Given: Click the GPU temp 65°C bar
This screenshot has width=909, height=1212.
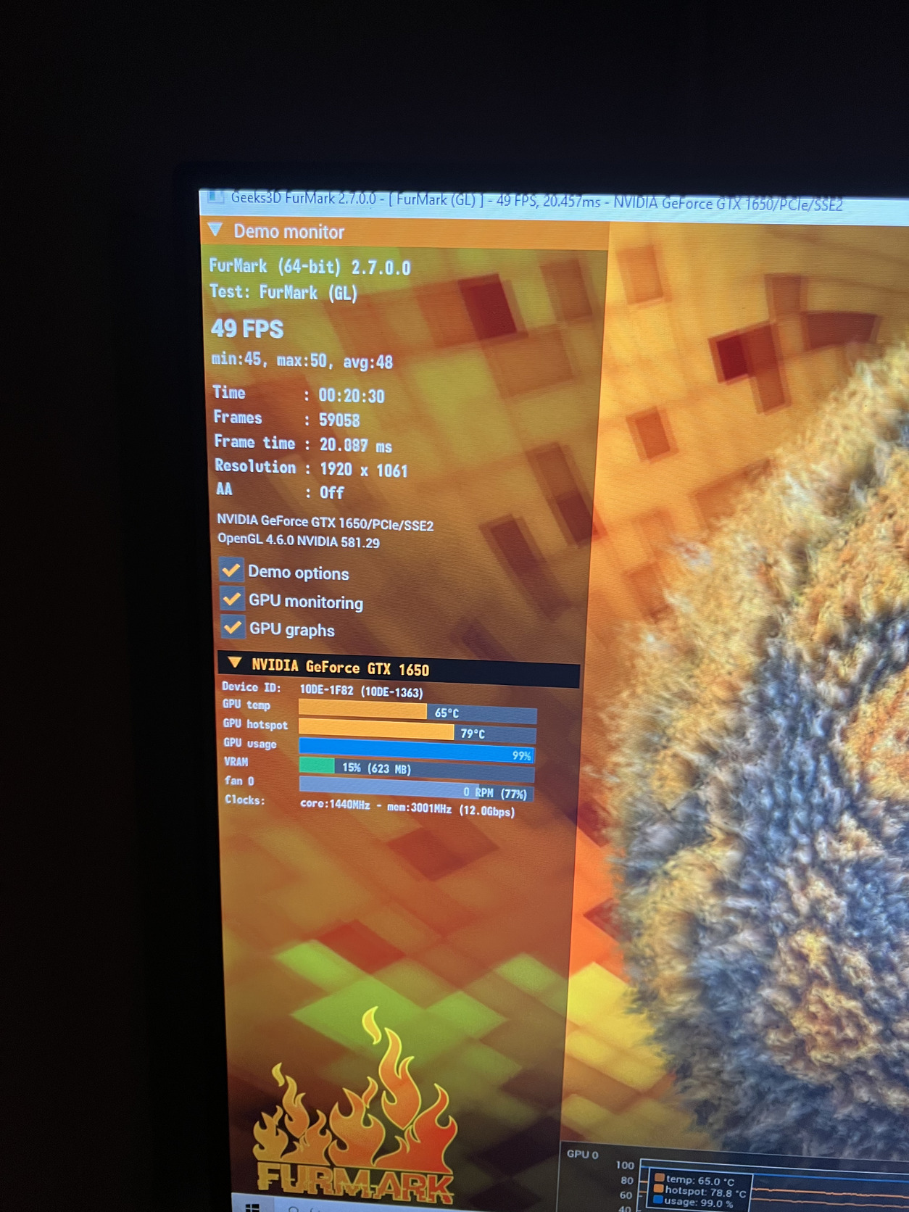Looking at the screenshot, I should pyautogui.click(x=418, y=712).
